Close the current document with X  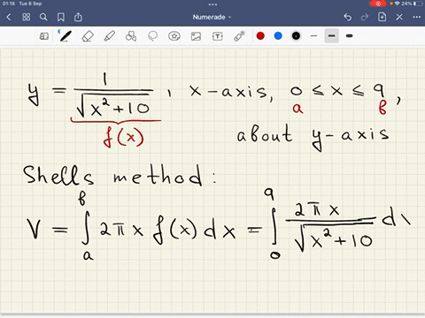click(399, 17)
